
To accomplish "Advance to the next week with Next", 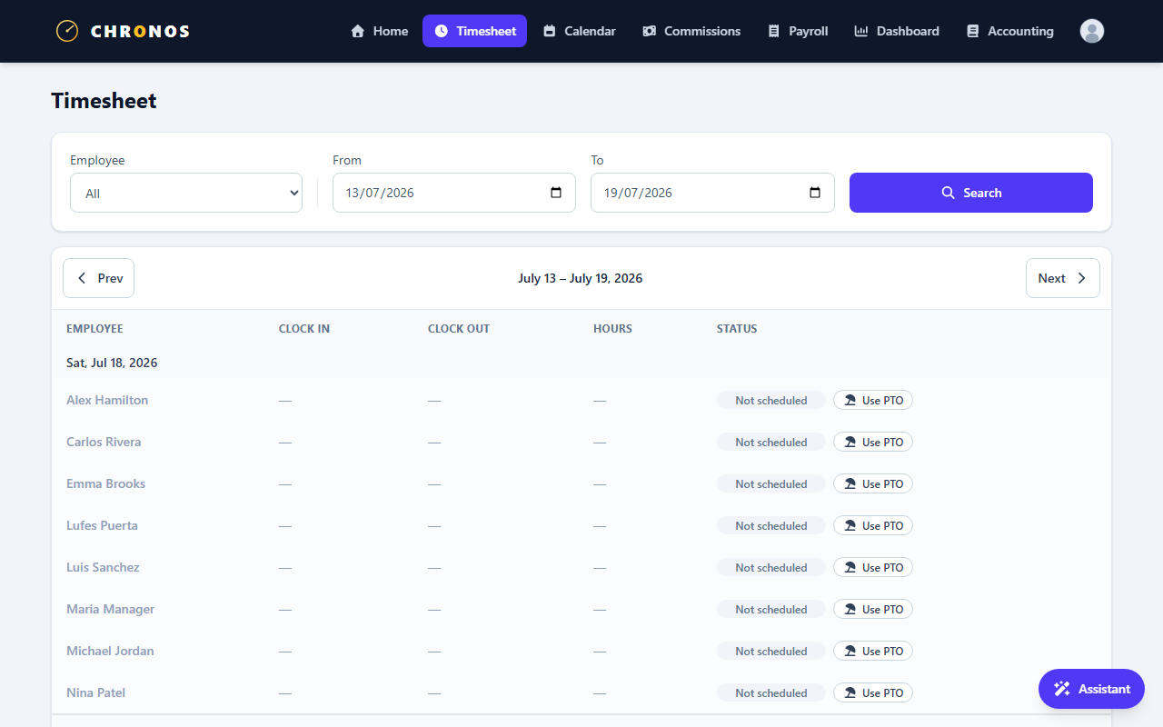I will tap(1063, 278).
